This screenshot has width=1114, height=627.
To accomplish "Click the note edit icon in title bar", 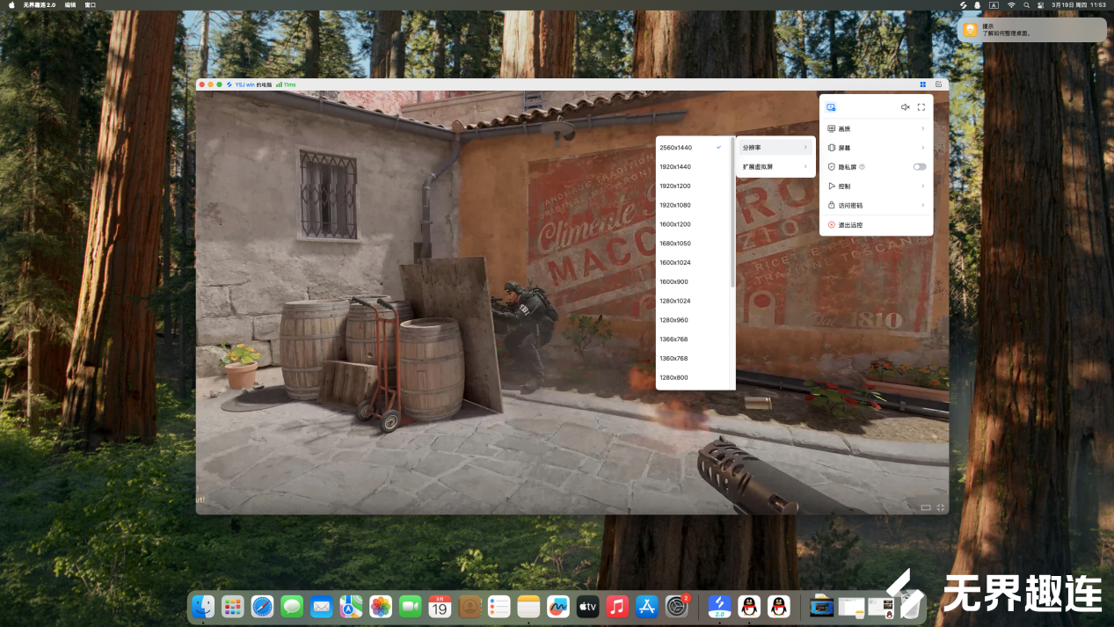I will point(938,84).
